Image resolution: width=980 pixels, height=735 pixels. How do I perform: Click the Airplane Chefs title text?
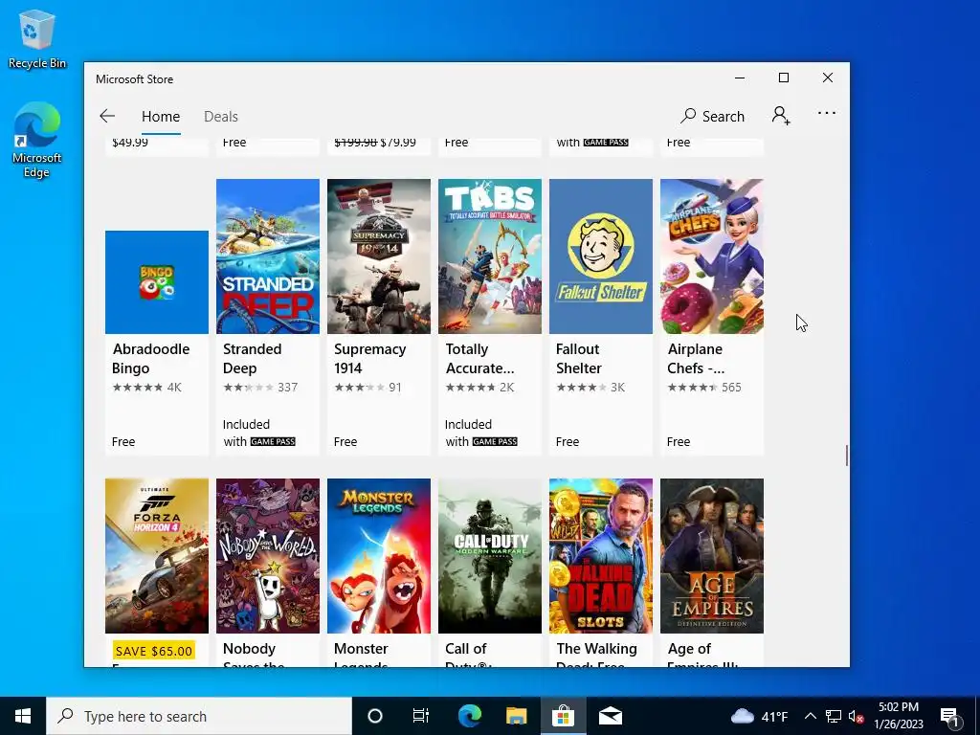tap(696, 359)
